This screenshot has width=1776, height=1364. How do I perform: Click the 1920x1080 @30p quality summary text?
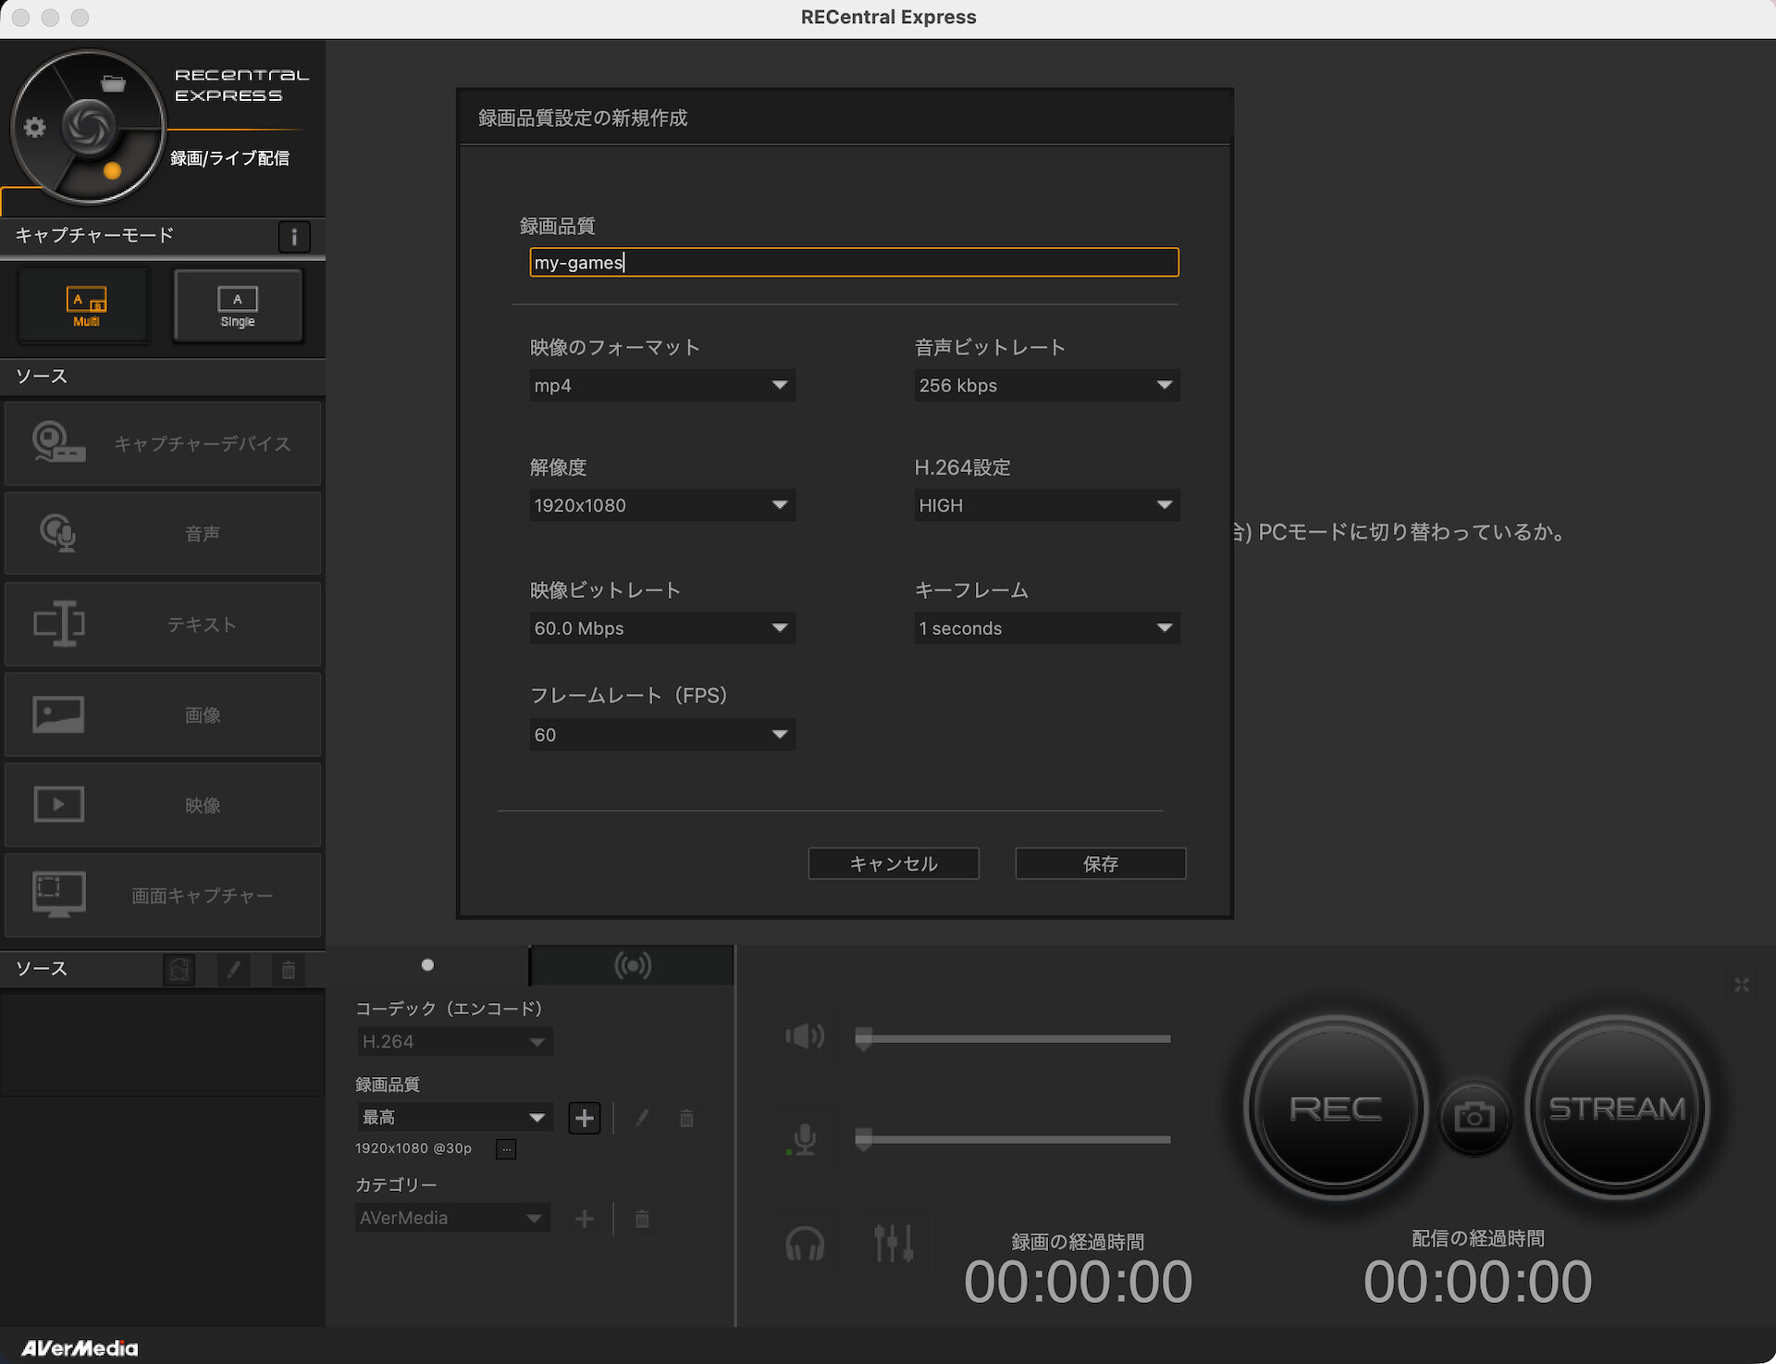[x=413, y=1148]
